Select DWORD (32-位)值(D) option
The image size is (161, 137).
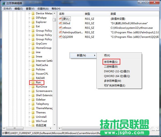[117, 71]
